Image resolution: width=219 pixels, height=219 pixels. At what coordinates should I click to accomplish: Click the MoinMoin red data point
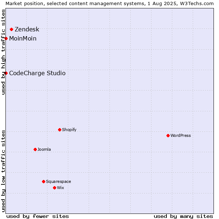click(x=6, y=38)
